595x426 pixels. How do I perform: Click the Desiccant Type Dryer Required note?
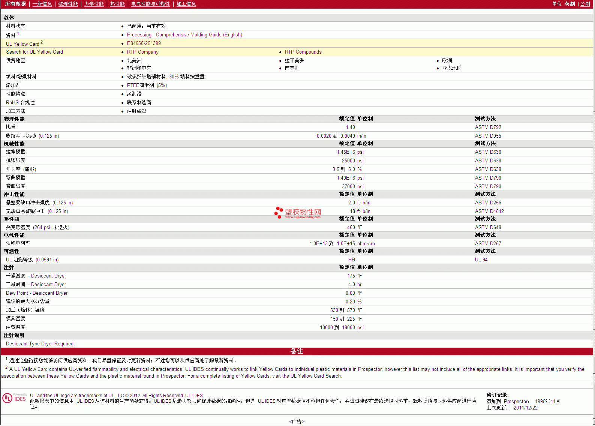click(x=40, y=344)
